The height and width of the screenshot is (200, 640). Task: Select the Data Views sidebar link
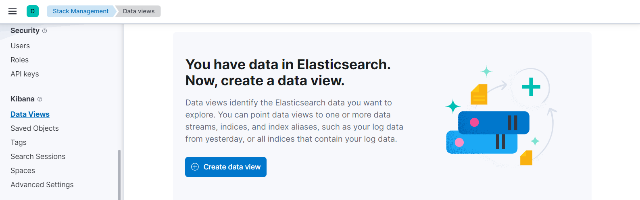click(x=30, y=114)
